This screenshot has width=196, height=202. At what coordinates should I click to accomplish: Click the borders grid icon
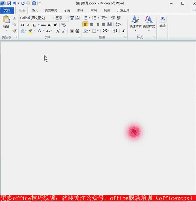point(94,31)
